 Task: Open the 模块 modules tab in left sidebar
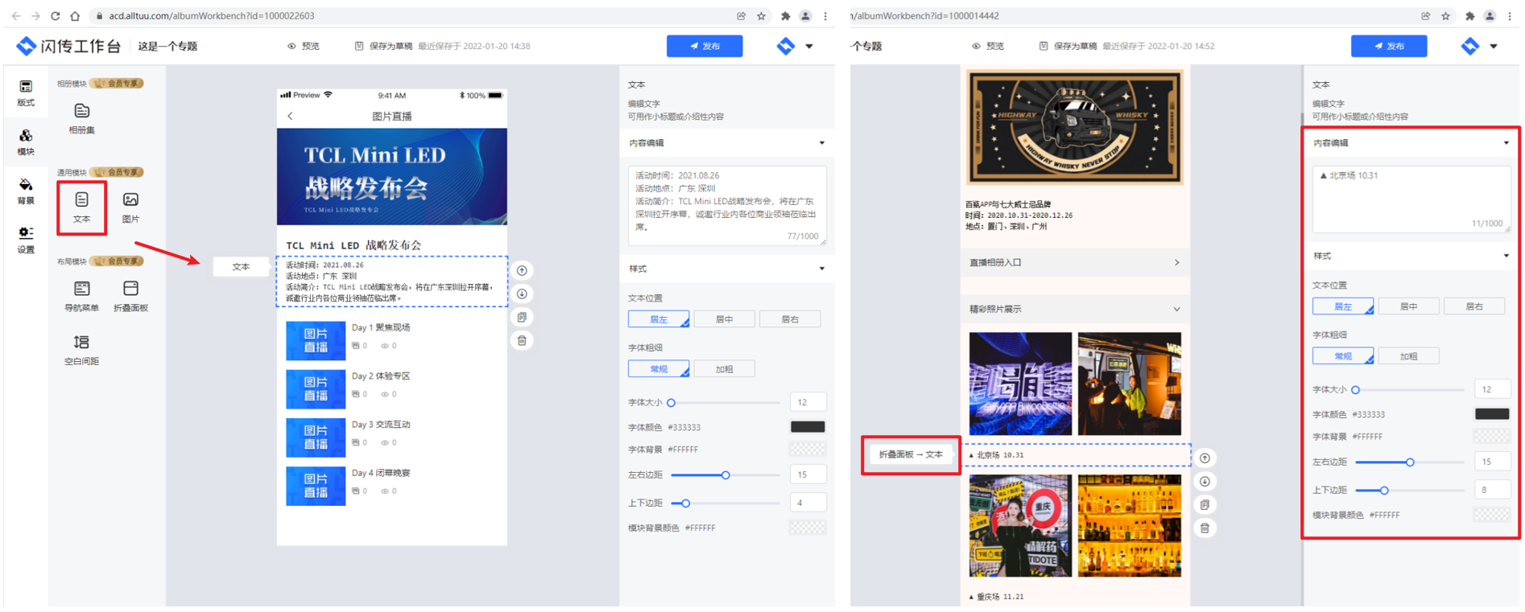[26, 142]
